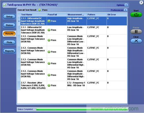Screen dimensions: 144x113
Task: Click the Clear X button
Action: (136, 41)
